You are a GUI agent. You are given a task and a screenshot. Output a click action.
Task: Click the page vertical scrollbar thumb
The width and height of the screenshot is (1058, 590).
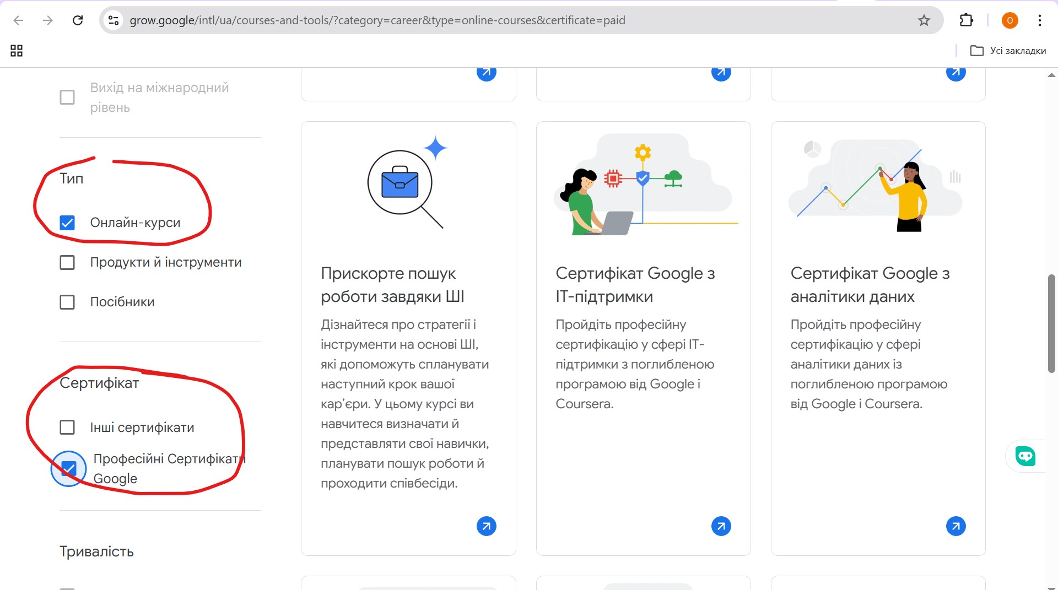(x=1051, y=323)
